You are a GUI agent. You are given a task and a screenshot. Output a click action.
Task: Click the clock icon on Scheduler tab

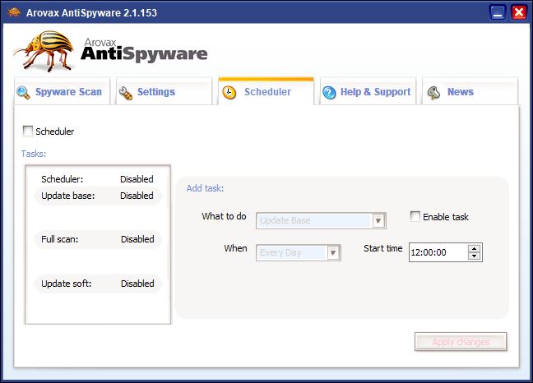(x=229, y=92)
